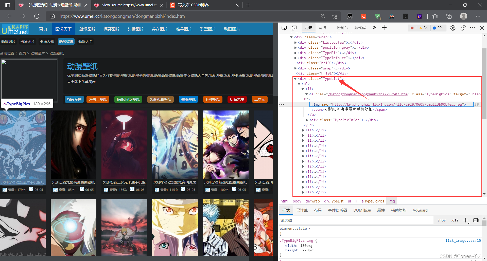Click the styles filter input field
487x261 pixels.
pos(356,220)
